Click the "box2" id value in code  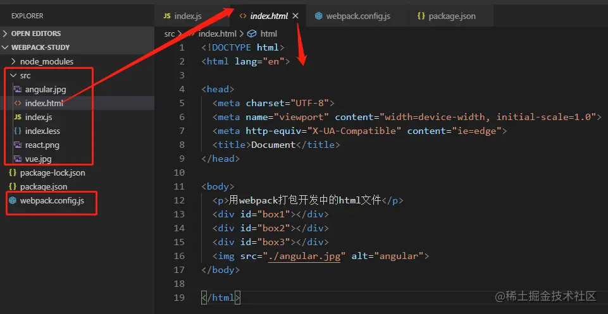[x=274, y=228]
